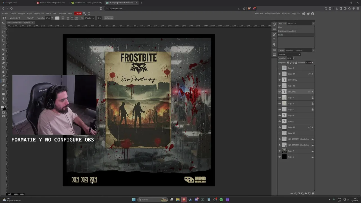Open the Aprender link
This screenshot has width=361, height=203.
pos(286,14)
